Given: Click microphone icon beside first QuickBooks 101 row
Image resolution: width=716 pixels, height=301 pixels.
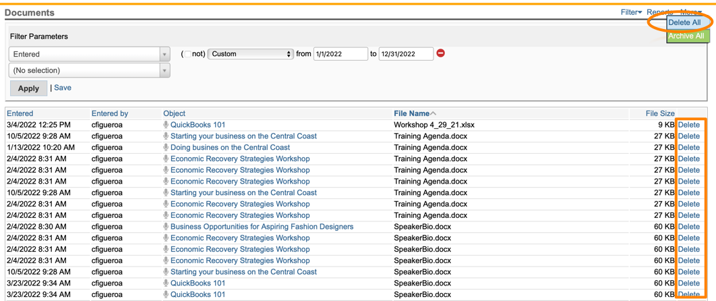Looking at the screenshot, I should tap(166, 125).
